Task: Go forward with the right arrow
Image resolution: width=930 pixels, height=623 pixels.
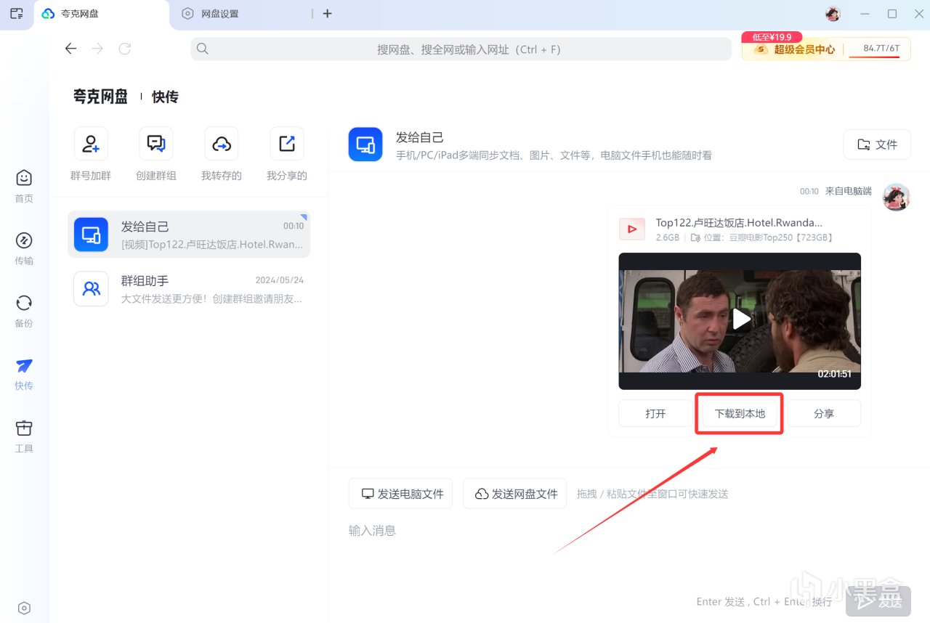Action: point(97,49)
